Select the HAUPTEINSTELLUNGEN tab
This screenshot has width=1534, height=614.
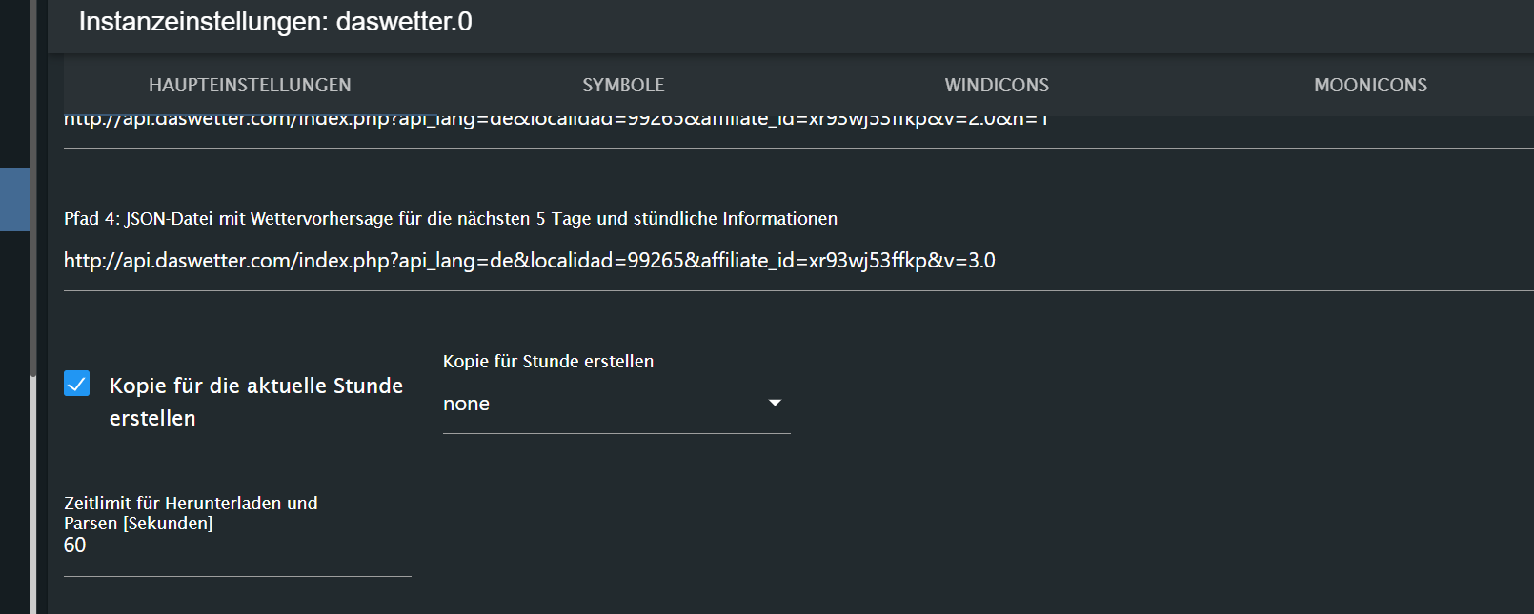click(x=250, y=85)
